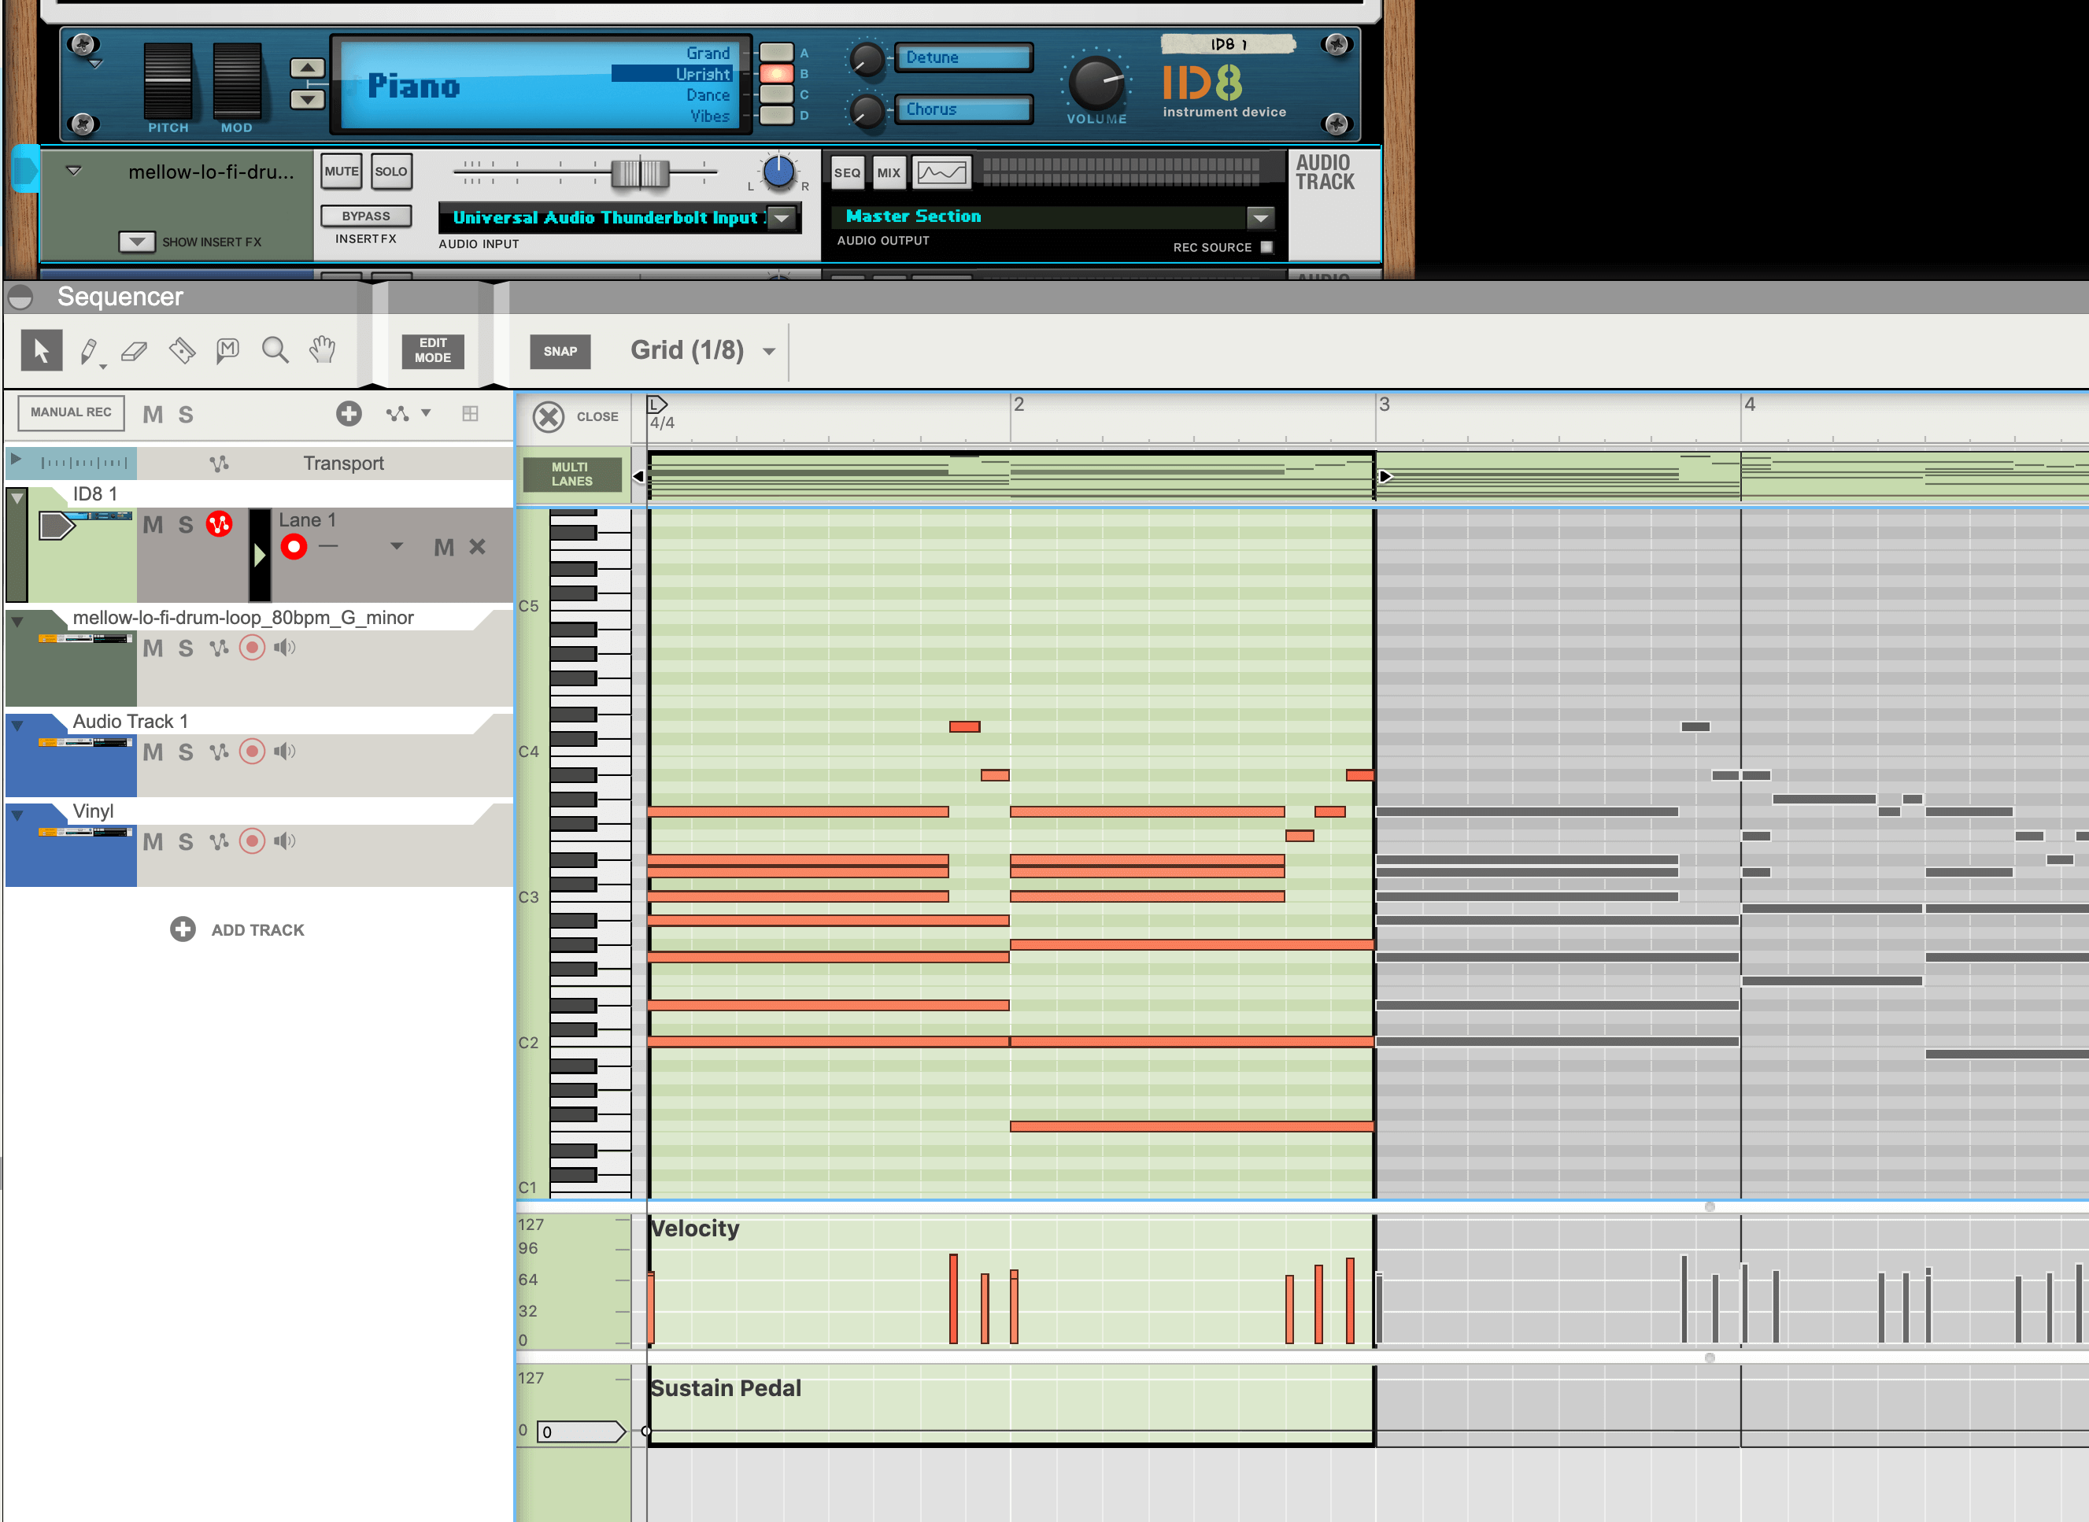Toggle the SNAP button
Image resolution: width=2089 pixels, height=1522 pixels.
click(x=560, y=351)
